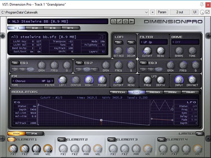Viewport: 211px width, 158px height.
Task: Uncheck the checkbox in the host toolbar
Action: 208,12
